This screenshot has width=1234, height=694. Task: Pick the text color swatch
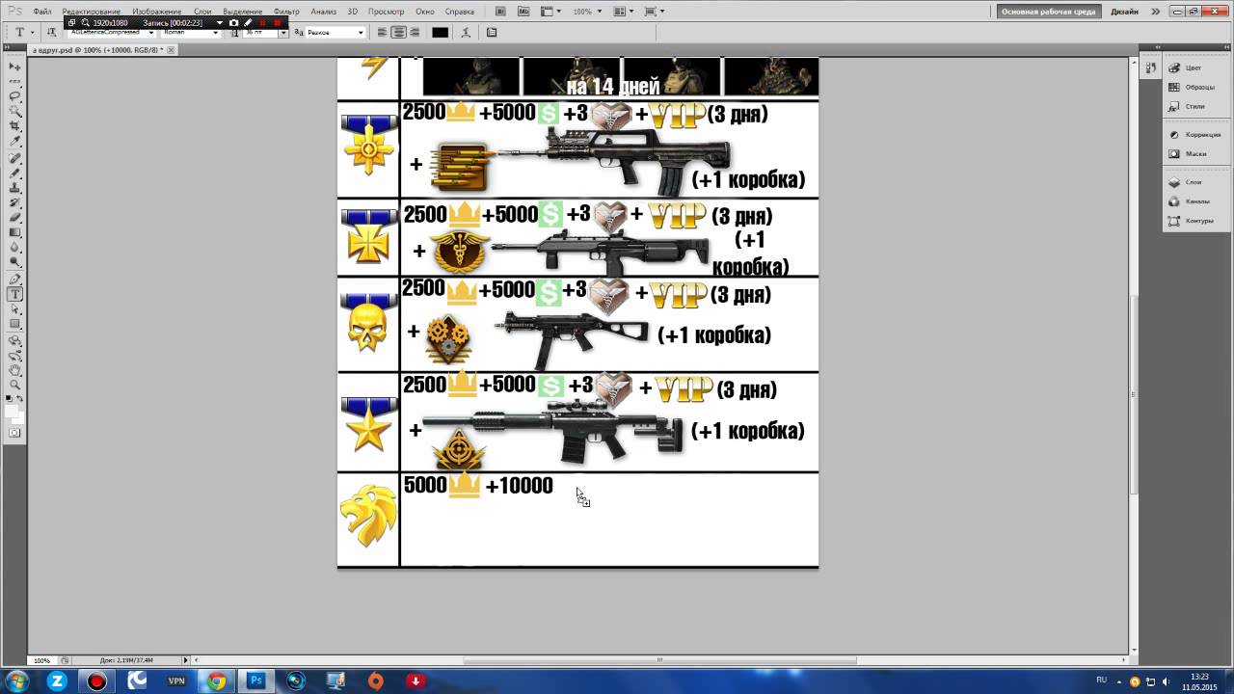point(440,32)
